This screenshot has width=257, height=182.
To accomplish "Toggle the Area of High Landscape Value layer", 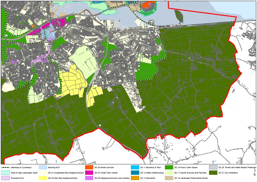I will click(5, 173).
